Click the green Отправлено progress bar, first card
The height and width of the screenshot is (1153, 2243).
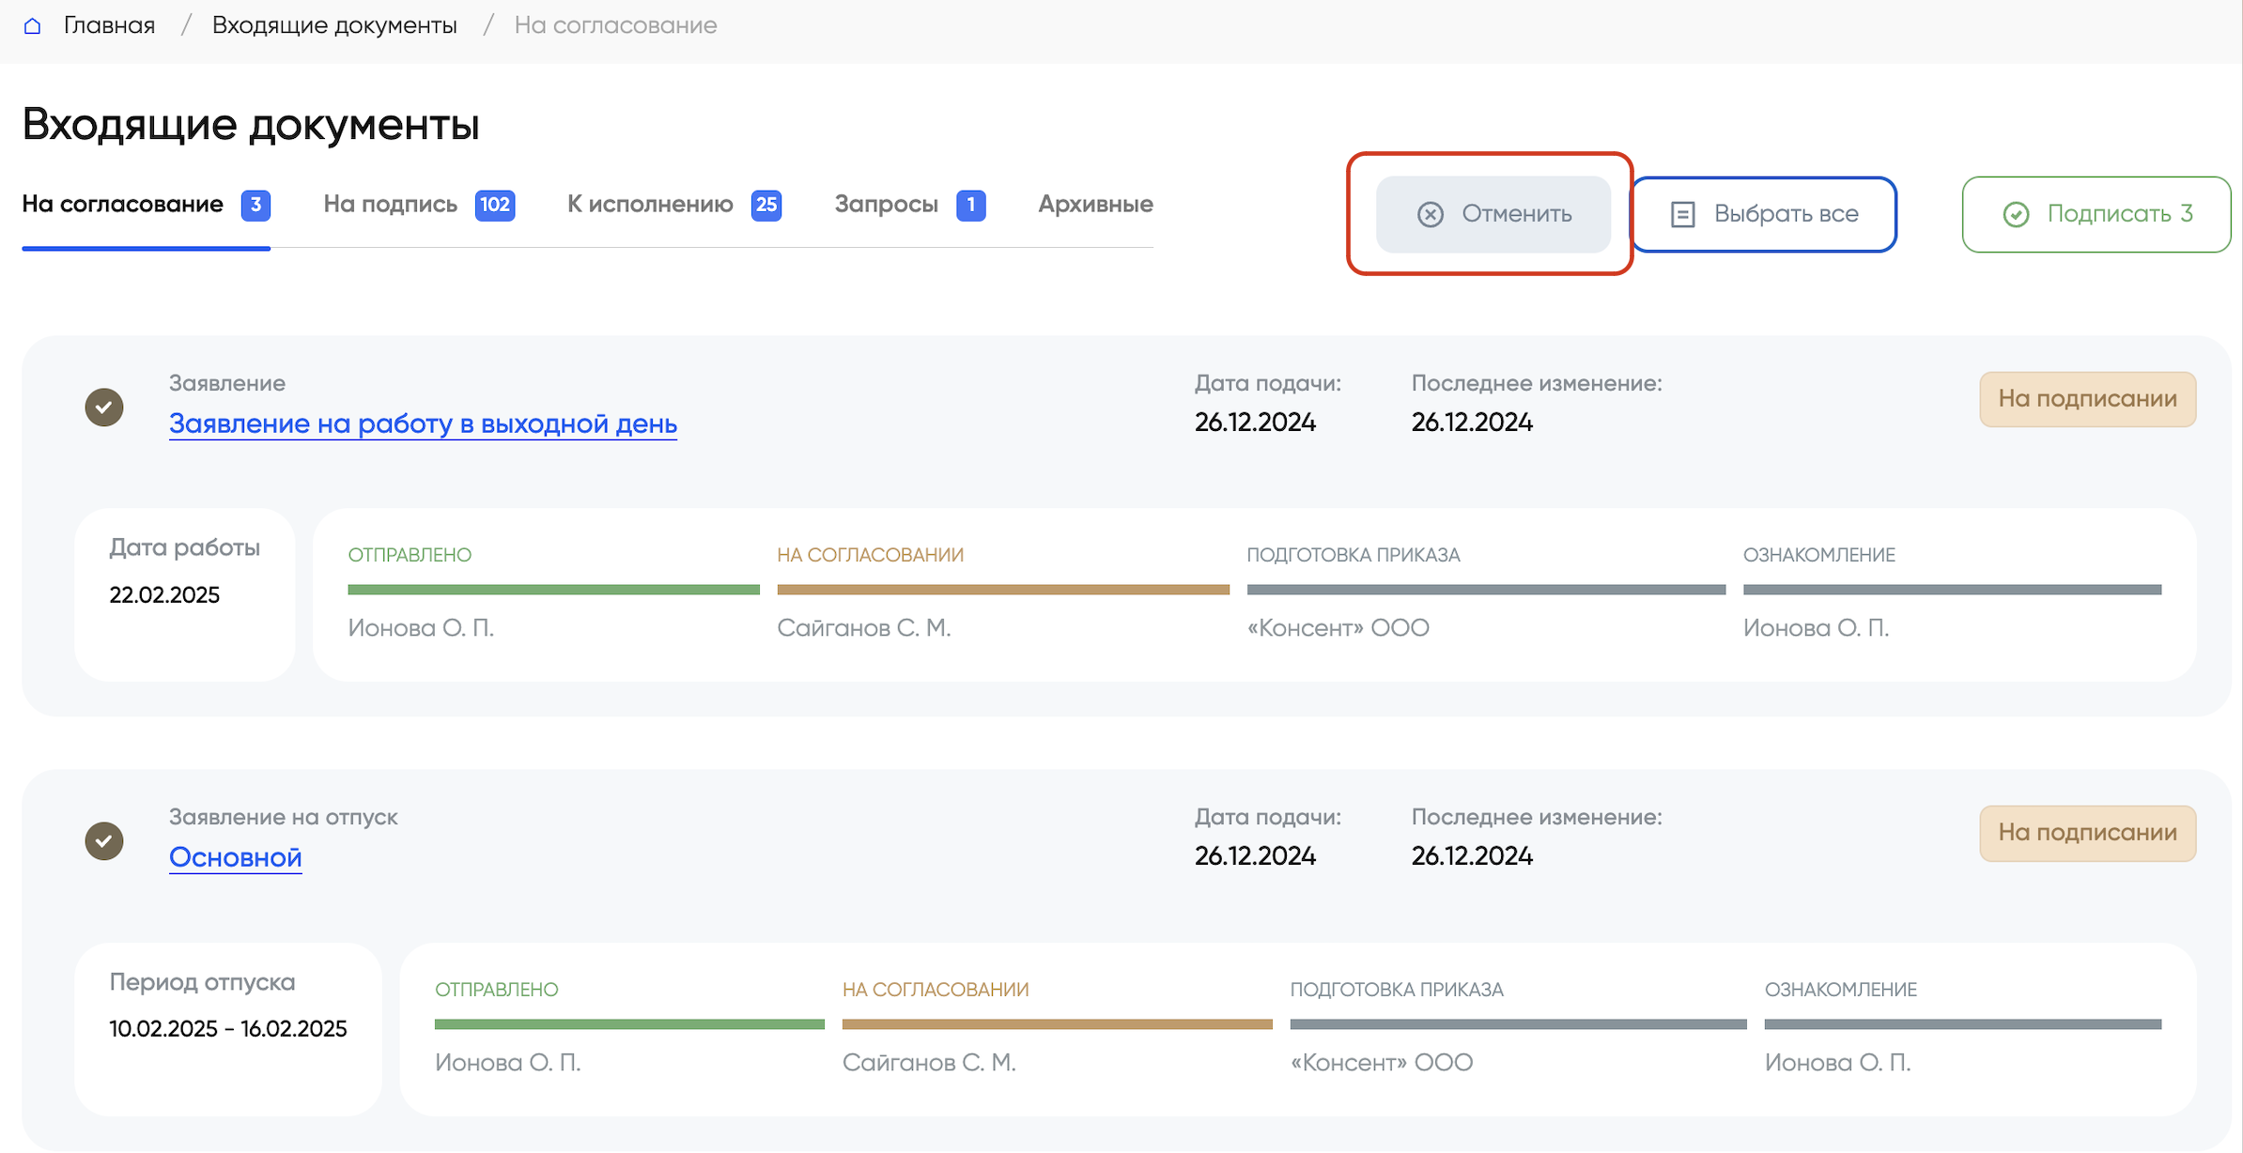[x=553, y=590]
